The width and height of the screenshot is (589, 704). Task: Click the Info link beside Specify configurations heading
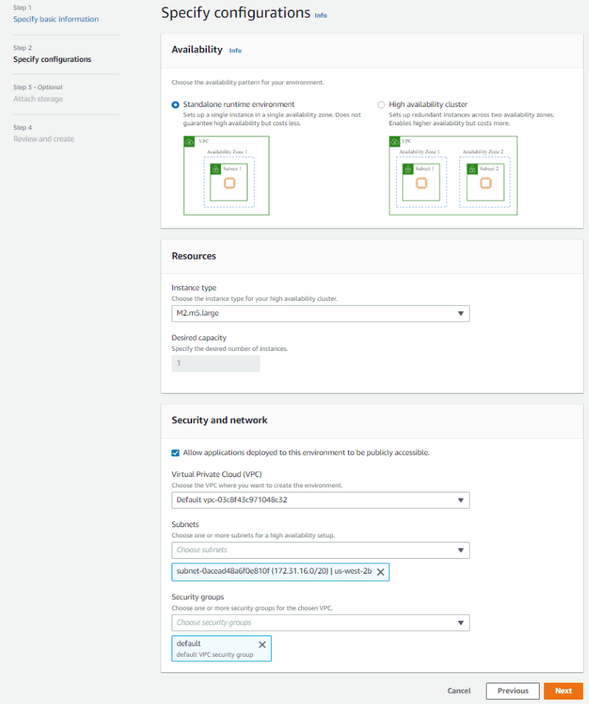click(x=321, y=14)
